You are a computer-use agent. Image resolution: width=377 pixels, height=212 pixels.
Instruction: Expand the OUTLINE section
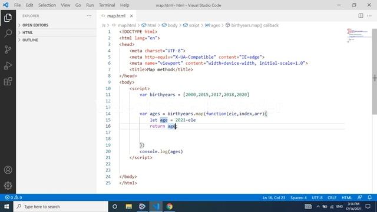coord(57,40)
